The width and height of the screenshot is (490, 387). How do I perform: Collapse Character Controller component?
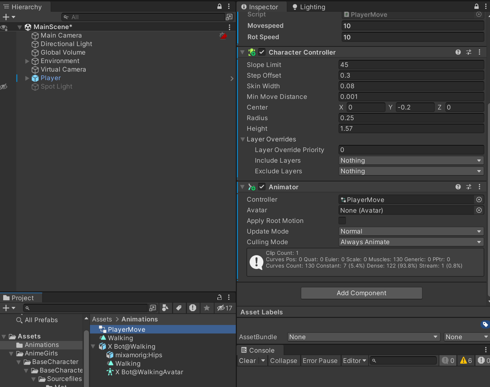[243, 52]
